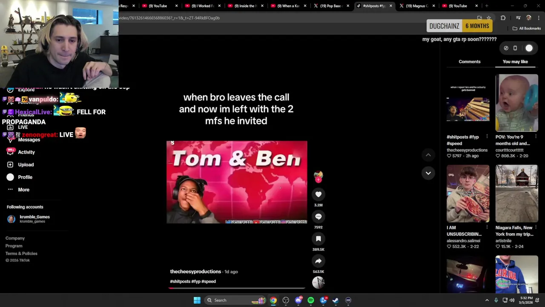Close the #shitposts TikTok tab
Screen dimensions: 545x307
tap(390, 6)
